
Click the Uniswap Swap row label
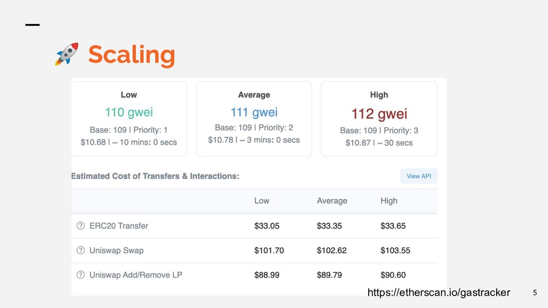click(x=116, y=250)
